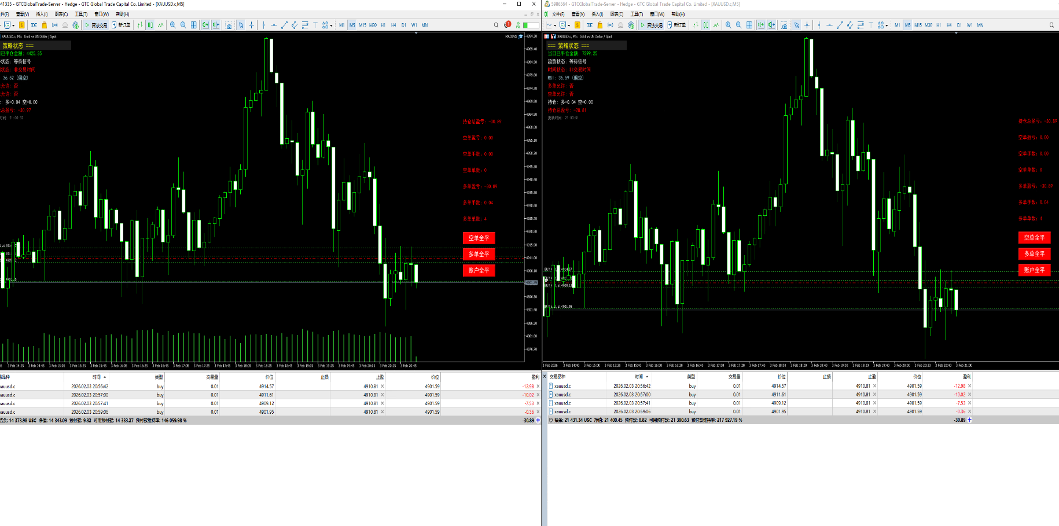Open red notification badge in left window

coord(508,25)
